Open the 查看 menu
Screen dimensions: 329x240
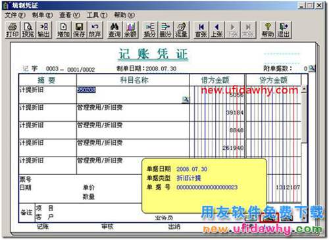[70, 15]
